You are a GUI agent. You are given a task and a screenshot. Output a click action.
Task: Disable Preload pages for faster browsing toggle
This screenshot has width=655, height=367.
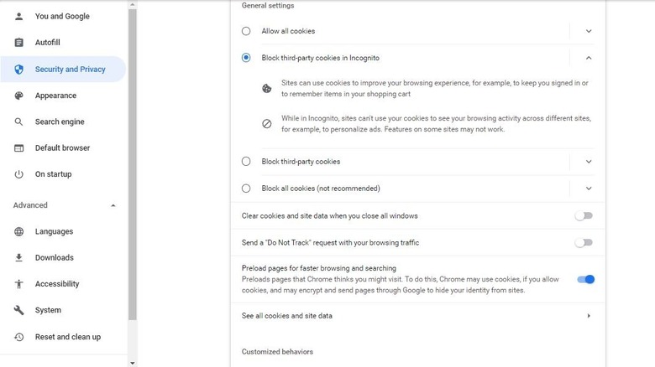click(x=585, y=279)
